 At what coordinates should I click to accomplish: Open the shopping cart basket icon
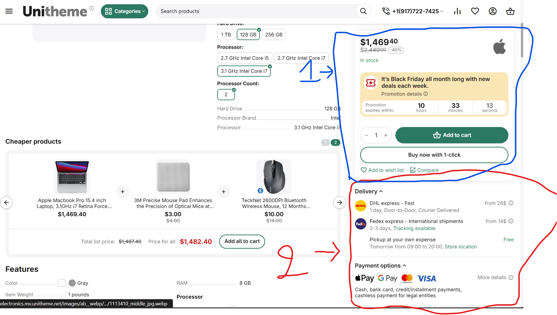click(510, 11)
